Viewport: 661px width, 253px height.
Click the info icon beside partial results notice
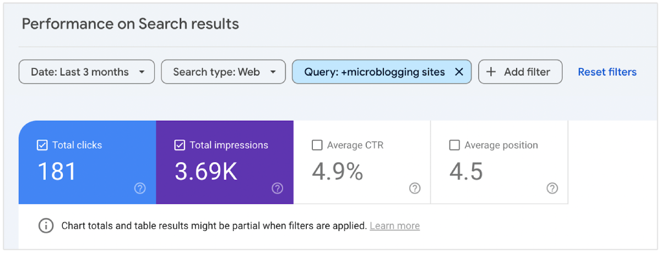(x=46, y=225)
